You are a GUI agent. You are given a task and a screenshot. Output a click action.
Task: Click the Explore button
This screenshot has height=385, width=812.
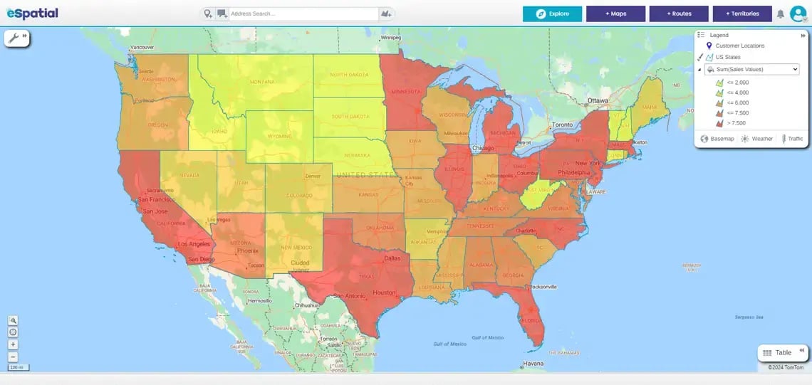pyautogui.click(x=552, y=14)
